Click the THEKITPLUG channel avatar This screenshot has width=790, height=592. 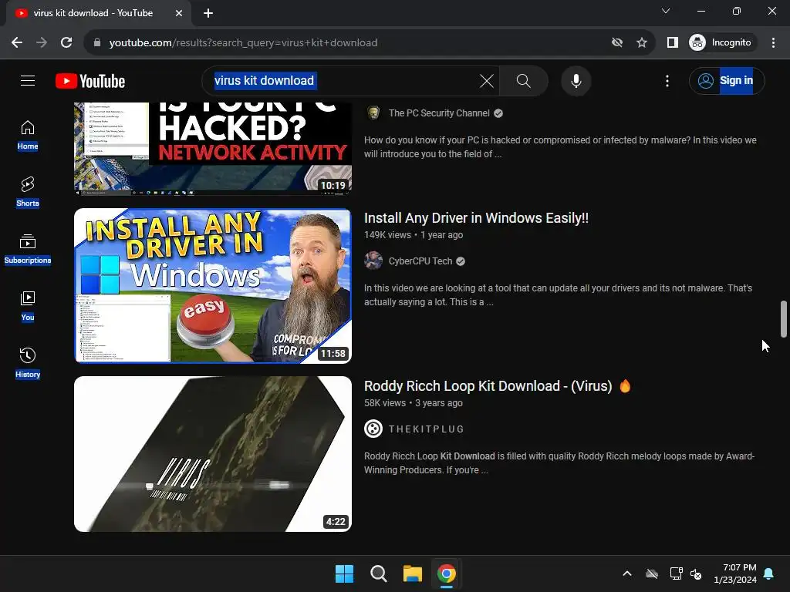[373, 429]
